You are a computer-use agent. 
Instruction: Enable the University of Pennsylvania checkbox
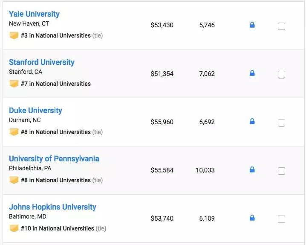pyautogui.click(x=281, y=171)
